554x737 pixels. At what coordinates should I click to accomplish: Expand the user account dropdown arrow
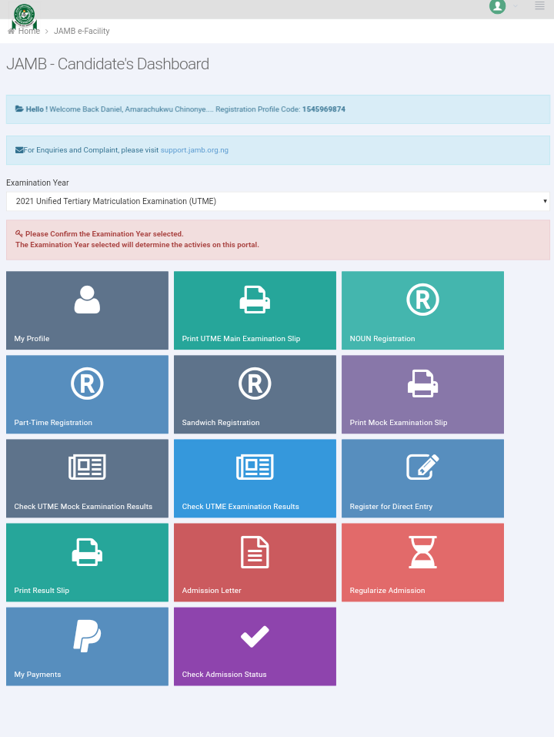click(516, 6)
